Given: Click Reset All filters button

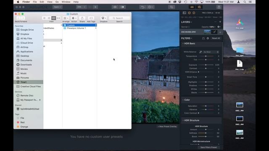Looking at the screenshot, I should click(216, 38).
